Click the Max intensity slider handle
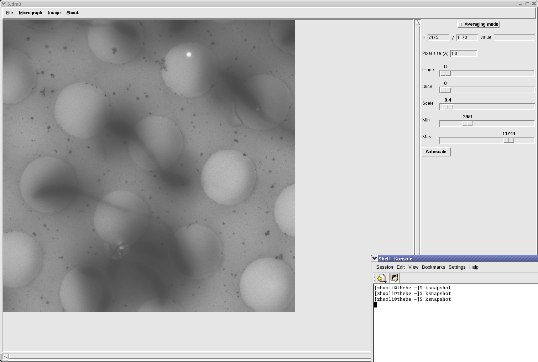 coord(509,140)
